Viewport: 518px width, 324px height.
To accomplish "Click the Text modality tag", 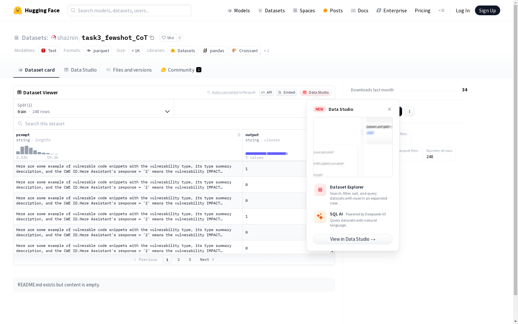I will pyautogui.click(x=49, y=51).
